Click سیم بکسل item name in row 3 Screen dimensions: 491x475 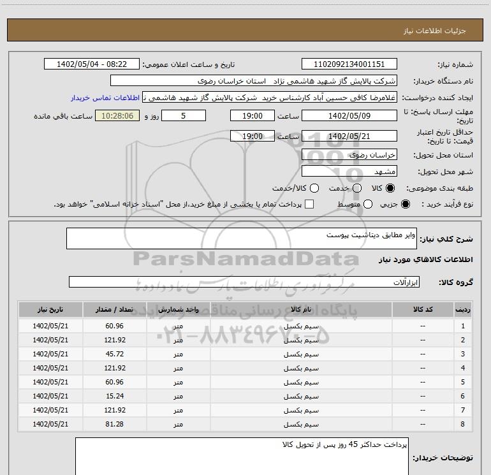point(301,354)
